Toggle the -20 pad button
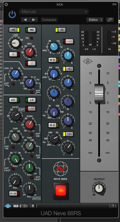120x222 pixels. pos(31,63)
